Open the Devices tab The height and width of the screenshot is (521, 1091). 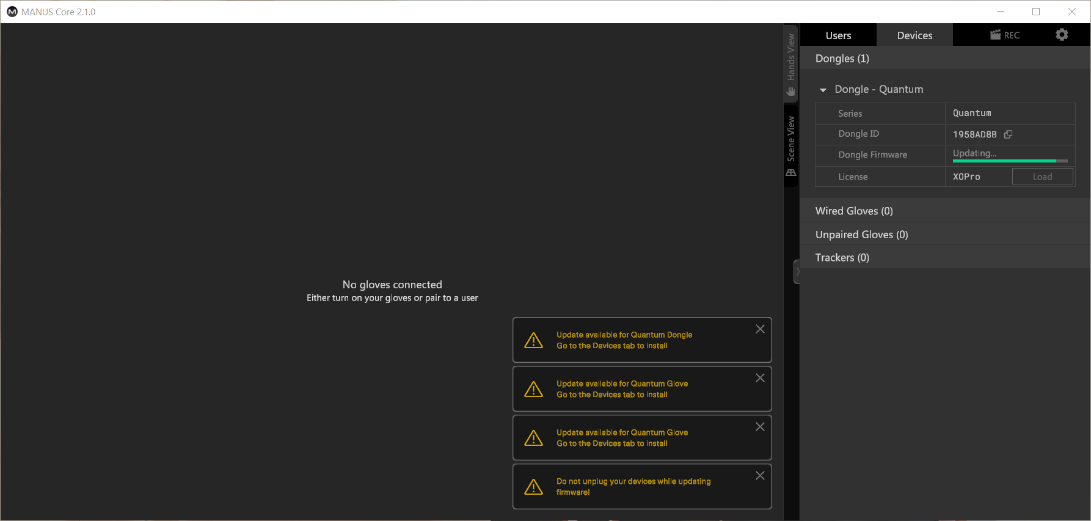[x=914, y=35]
